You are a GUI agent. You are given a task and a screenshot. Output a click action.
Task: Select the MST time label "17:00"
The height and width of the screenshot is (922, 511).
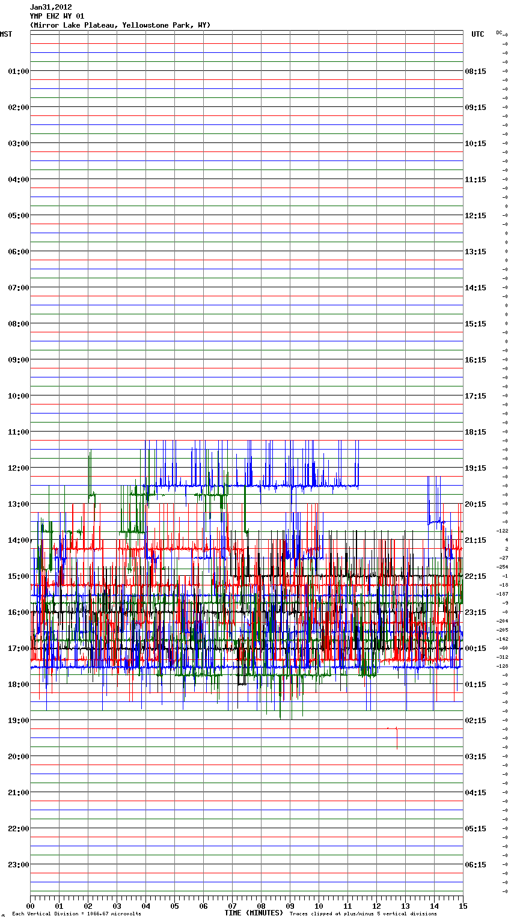tap(19, 649)
